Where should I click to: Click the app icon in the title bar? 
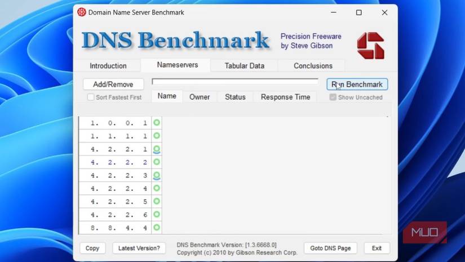[x=82, y=12]
